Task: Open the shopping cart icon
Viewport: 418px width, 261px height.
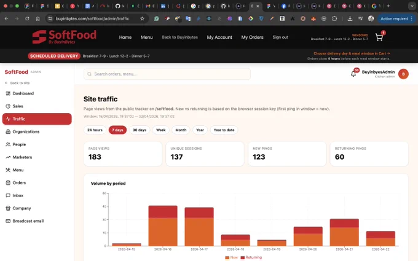Action: point(379,37)
